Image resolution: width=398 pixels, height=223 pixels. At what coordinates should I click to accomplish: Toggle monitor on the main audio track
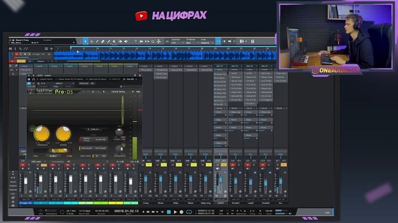pos(29,54)
